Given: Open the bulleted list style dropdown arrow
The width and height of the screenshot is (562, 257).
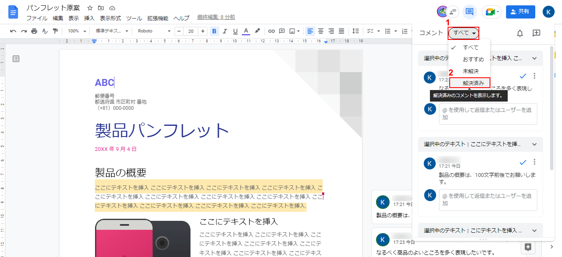Looking at the screenshot, I should (396, 31).
